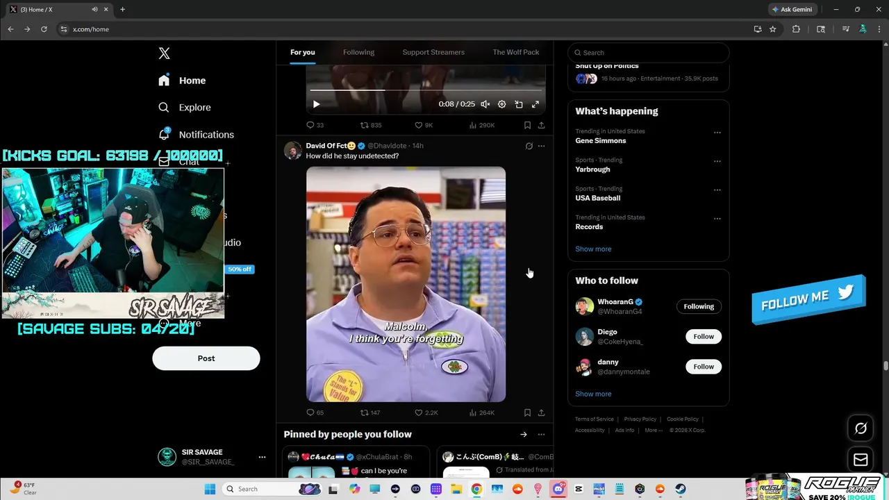Like the video post with 9K likes
This screenshot has width=889, height=500.
(x=424, y=125)
